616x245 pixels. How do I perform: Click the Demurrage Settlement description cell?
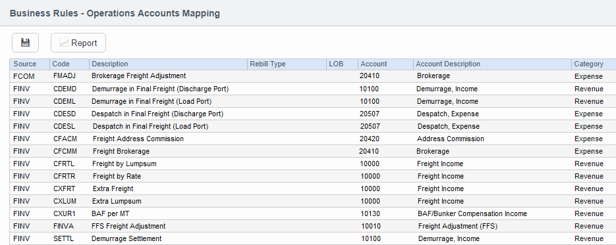click(x=168, y=238)
